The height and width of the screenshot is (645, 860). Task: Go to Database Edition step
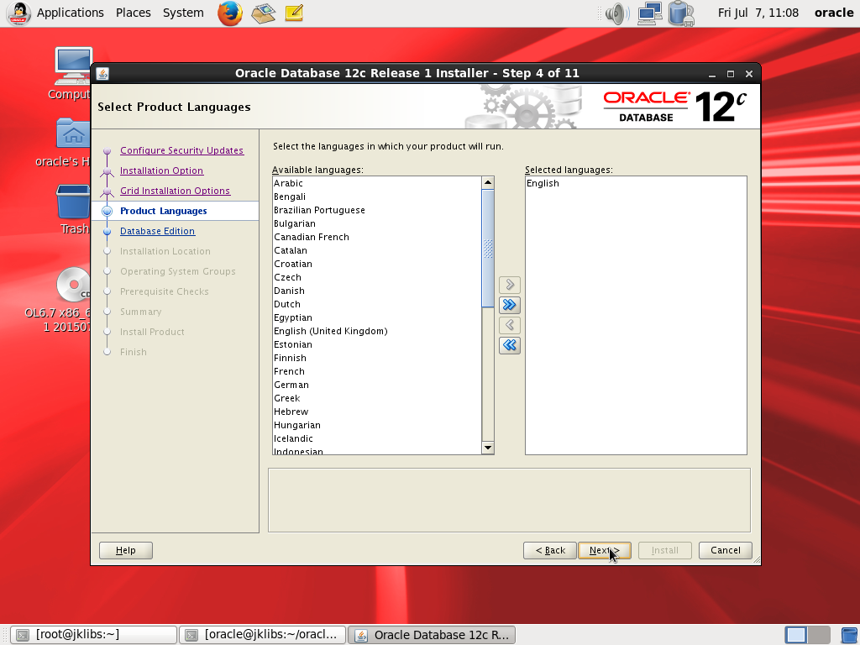[157, 231]
